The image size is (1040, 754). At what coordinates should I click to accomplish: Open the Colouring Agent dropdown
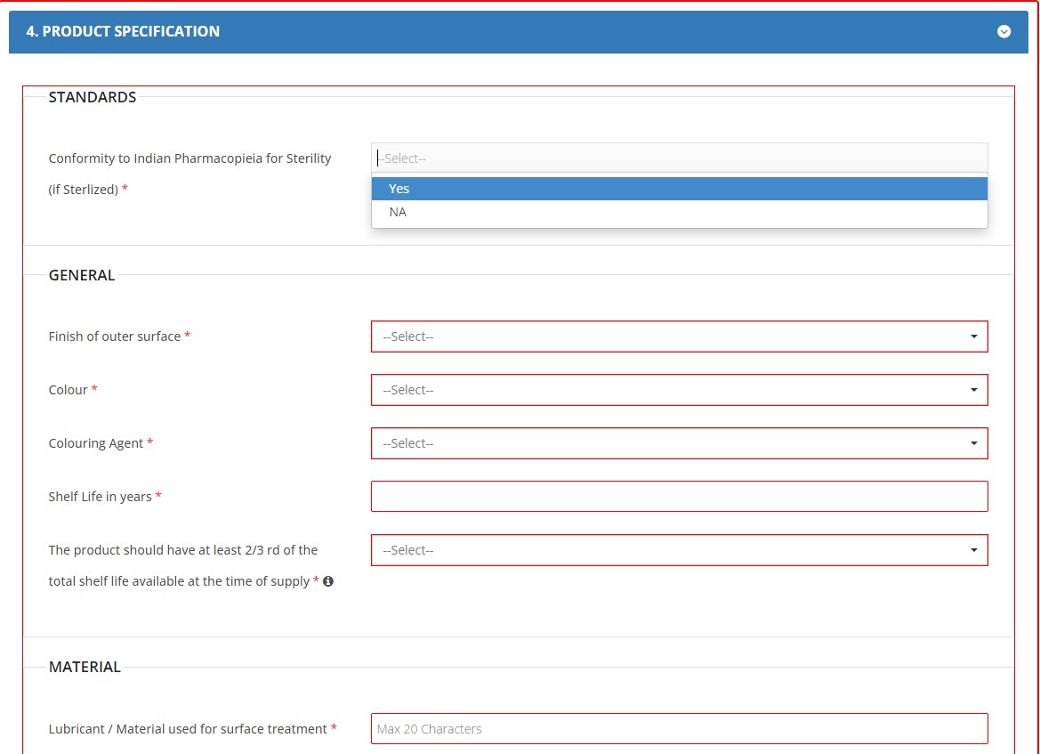pos(679,443)
